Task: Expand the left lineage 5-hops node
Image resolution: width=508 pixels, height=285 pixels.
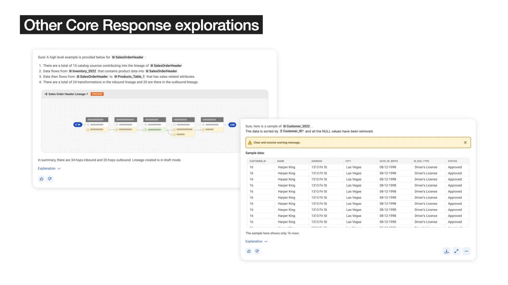Action: click(78, 125)
